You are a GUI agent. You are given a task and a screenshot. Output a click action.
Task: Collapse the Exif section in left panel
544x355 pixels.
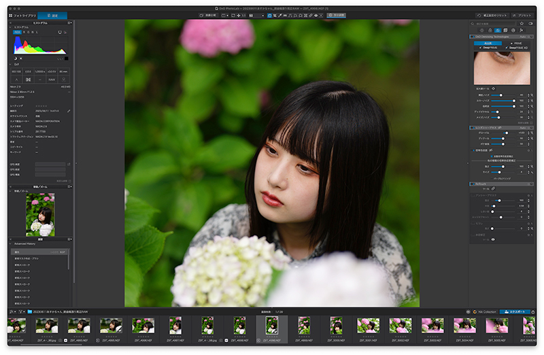point(10,64)
